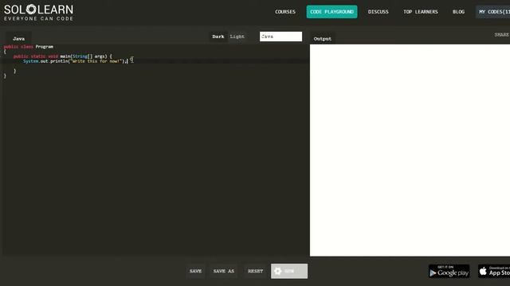
Task: Open the Blog link
Action: (x=458, y=12)
